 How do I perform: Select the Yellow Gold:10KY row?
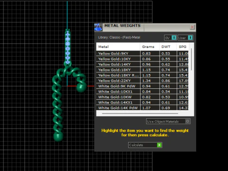142,59
